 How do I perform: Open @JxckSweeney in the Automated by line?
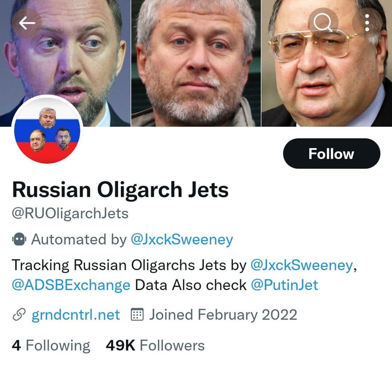click(181, 240)
